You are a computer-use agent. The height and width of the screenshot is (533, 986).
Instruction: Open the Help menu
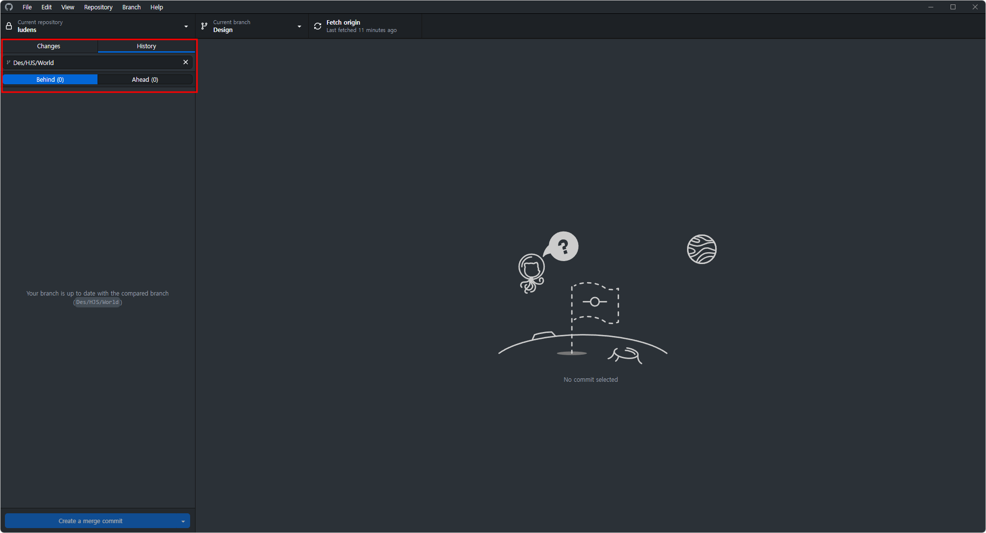[x=157, y=7]
